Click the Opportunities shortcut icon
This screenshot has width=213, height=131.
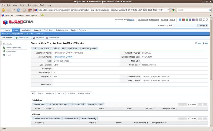[x=4, y=51]
